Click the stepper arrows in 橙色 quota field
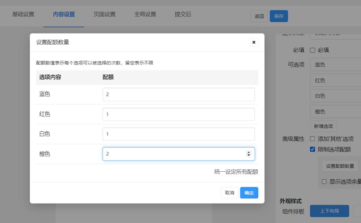 tap(249, 154)
